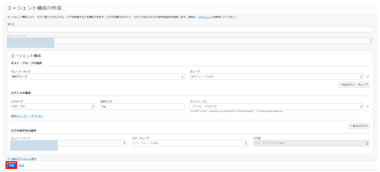Click the 構成名 text field
This screenshot has height=172, width=380.
[x=190, y=29]
